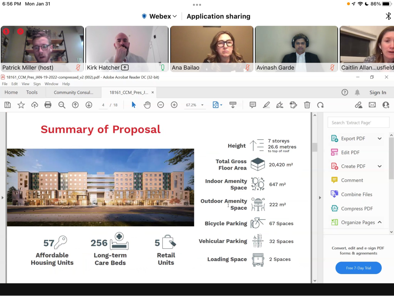Open the zoom percentage 67.2% dropdown
The image size is (394, 296).
(202, 105)
